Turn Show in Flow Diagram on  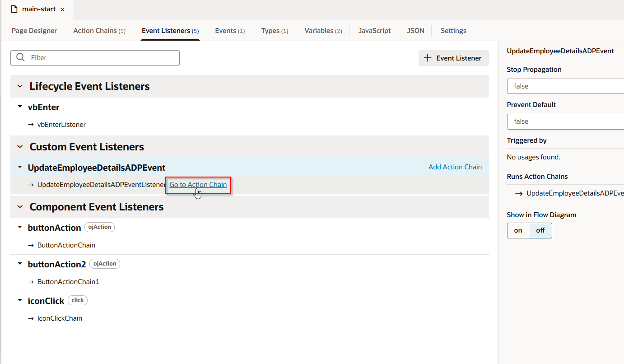518,230
